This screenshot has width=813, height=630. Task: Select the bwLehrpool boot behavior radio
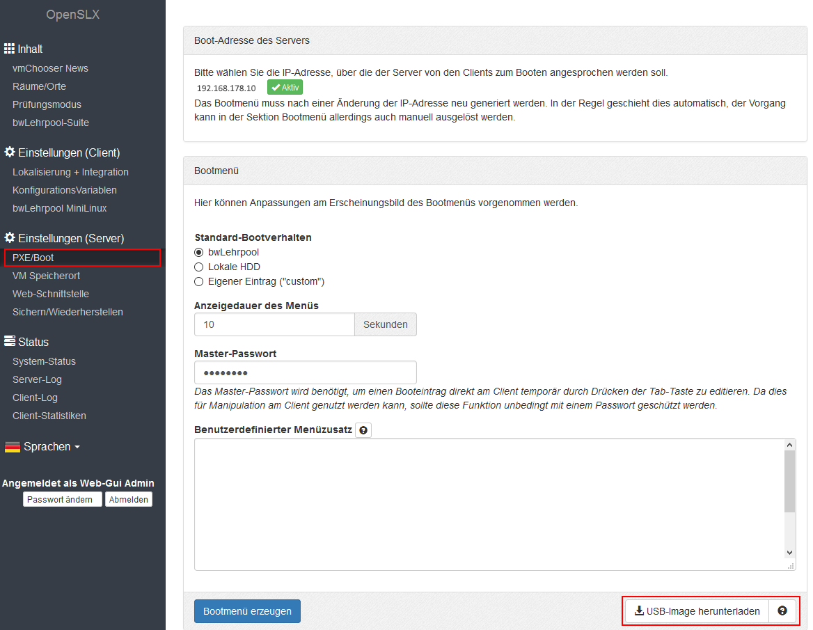[x=199, y=252]
